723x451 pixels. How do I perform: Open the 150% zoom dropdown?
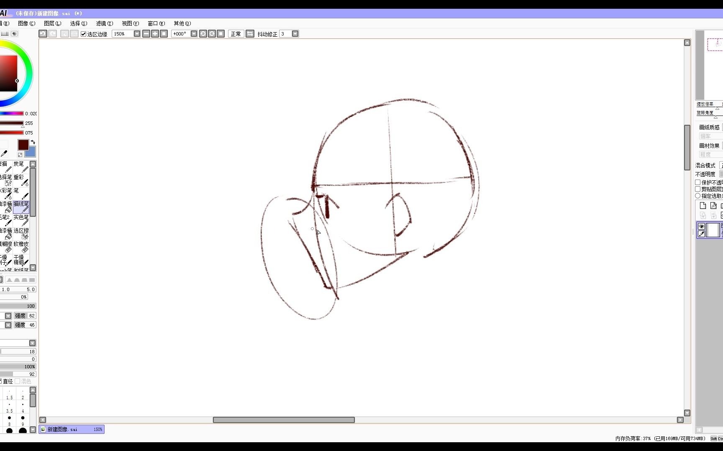coord(137,34)
